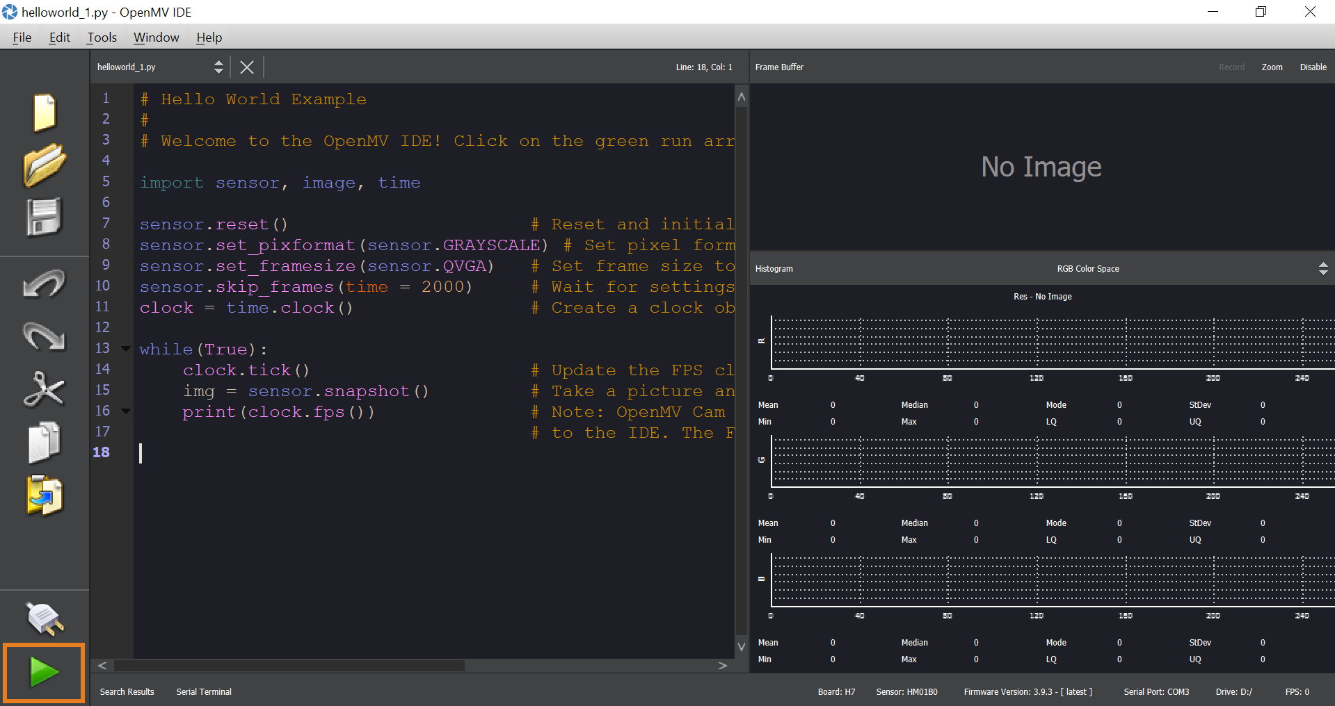Click the horizontal scrollbar left arrow

[102, 666]
